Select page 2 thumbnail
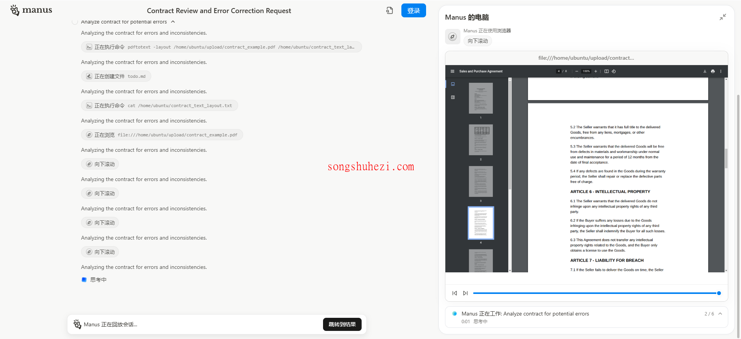The height and width of the screenshot is (339, 741). coord(480,140)
